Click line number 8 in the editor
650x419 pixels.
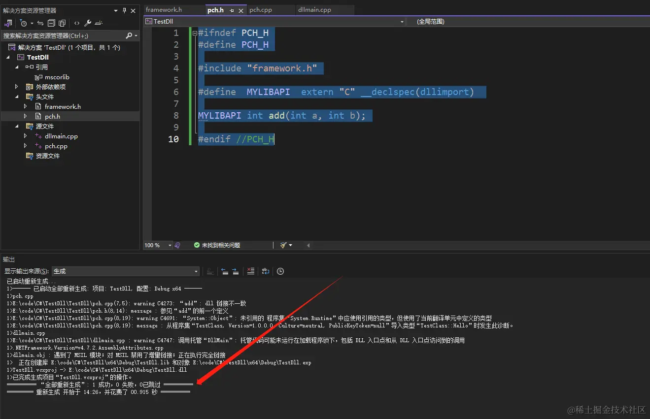click(176, 116)
